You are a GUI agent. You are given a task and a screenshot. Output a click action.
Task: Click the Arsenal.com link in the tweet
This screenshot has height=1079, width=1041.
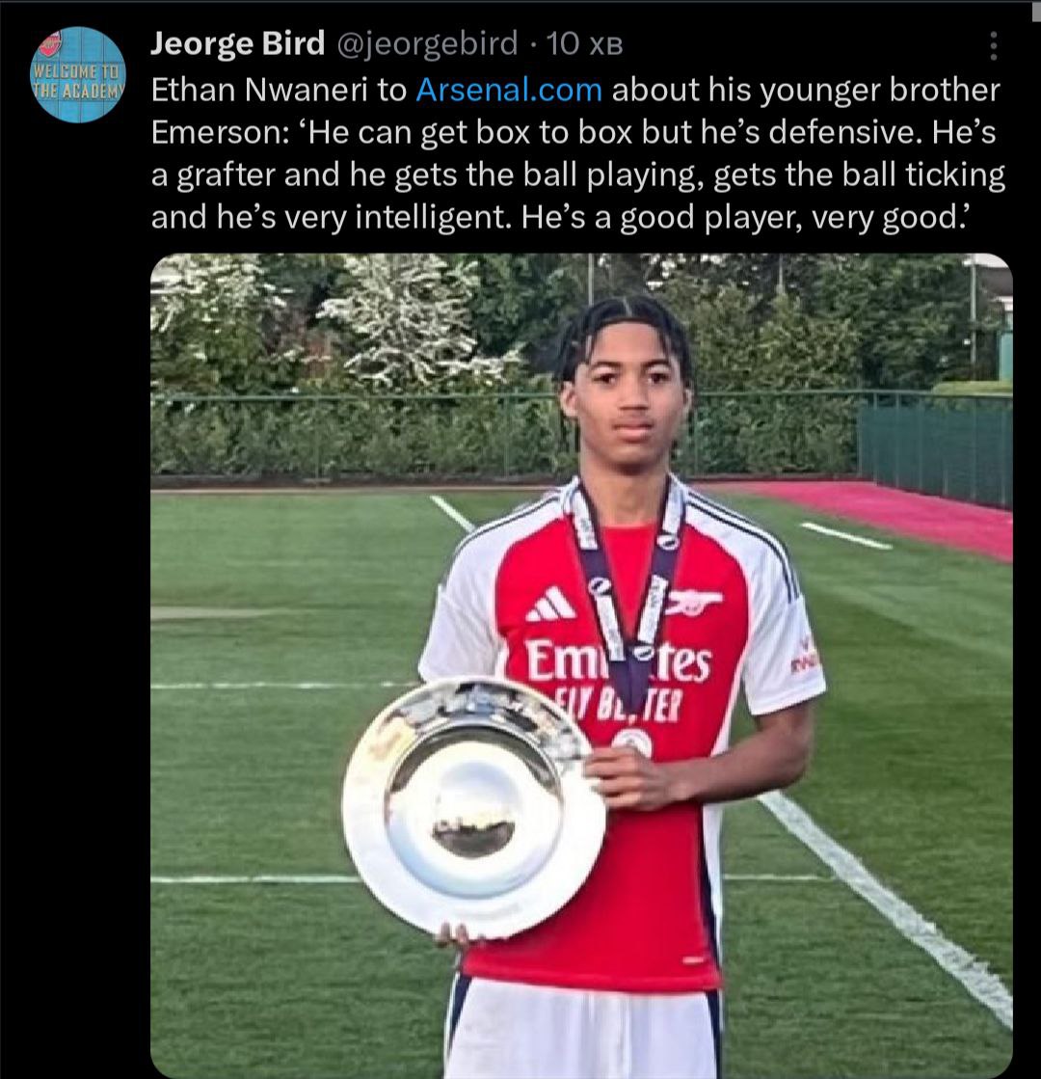(509, 90)
